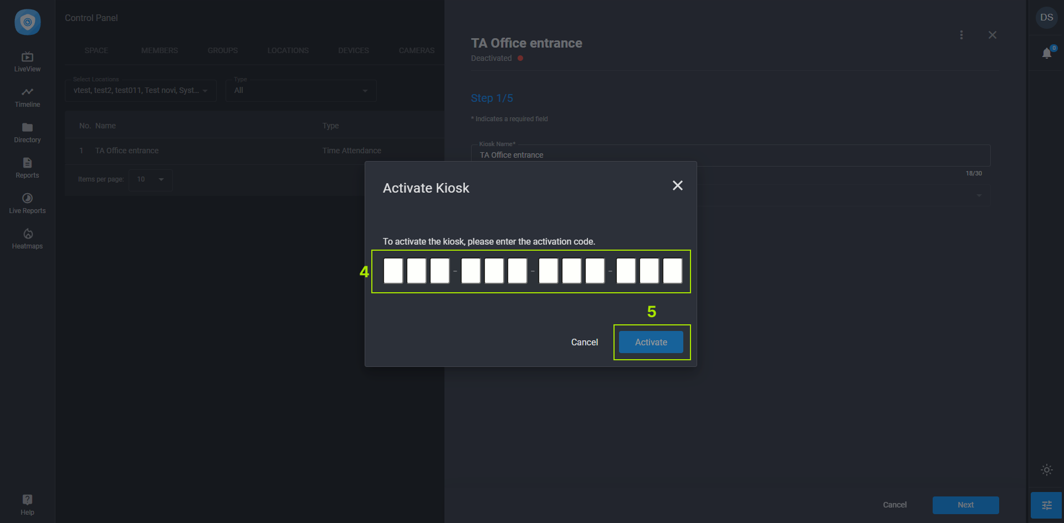Switch to the Cameras tab
The image size is (1064, 523).
[416, 50]
